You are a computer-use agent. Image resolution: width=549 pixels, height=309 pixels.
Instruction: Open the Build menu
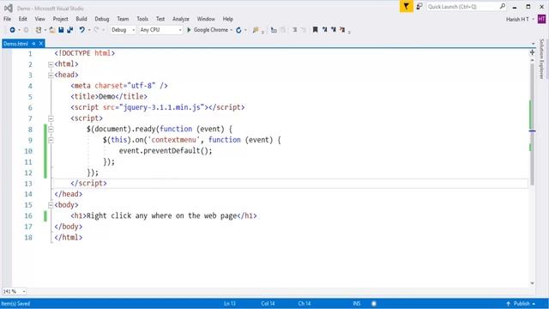coord(81,19)
